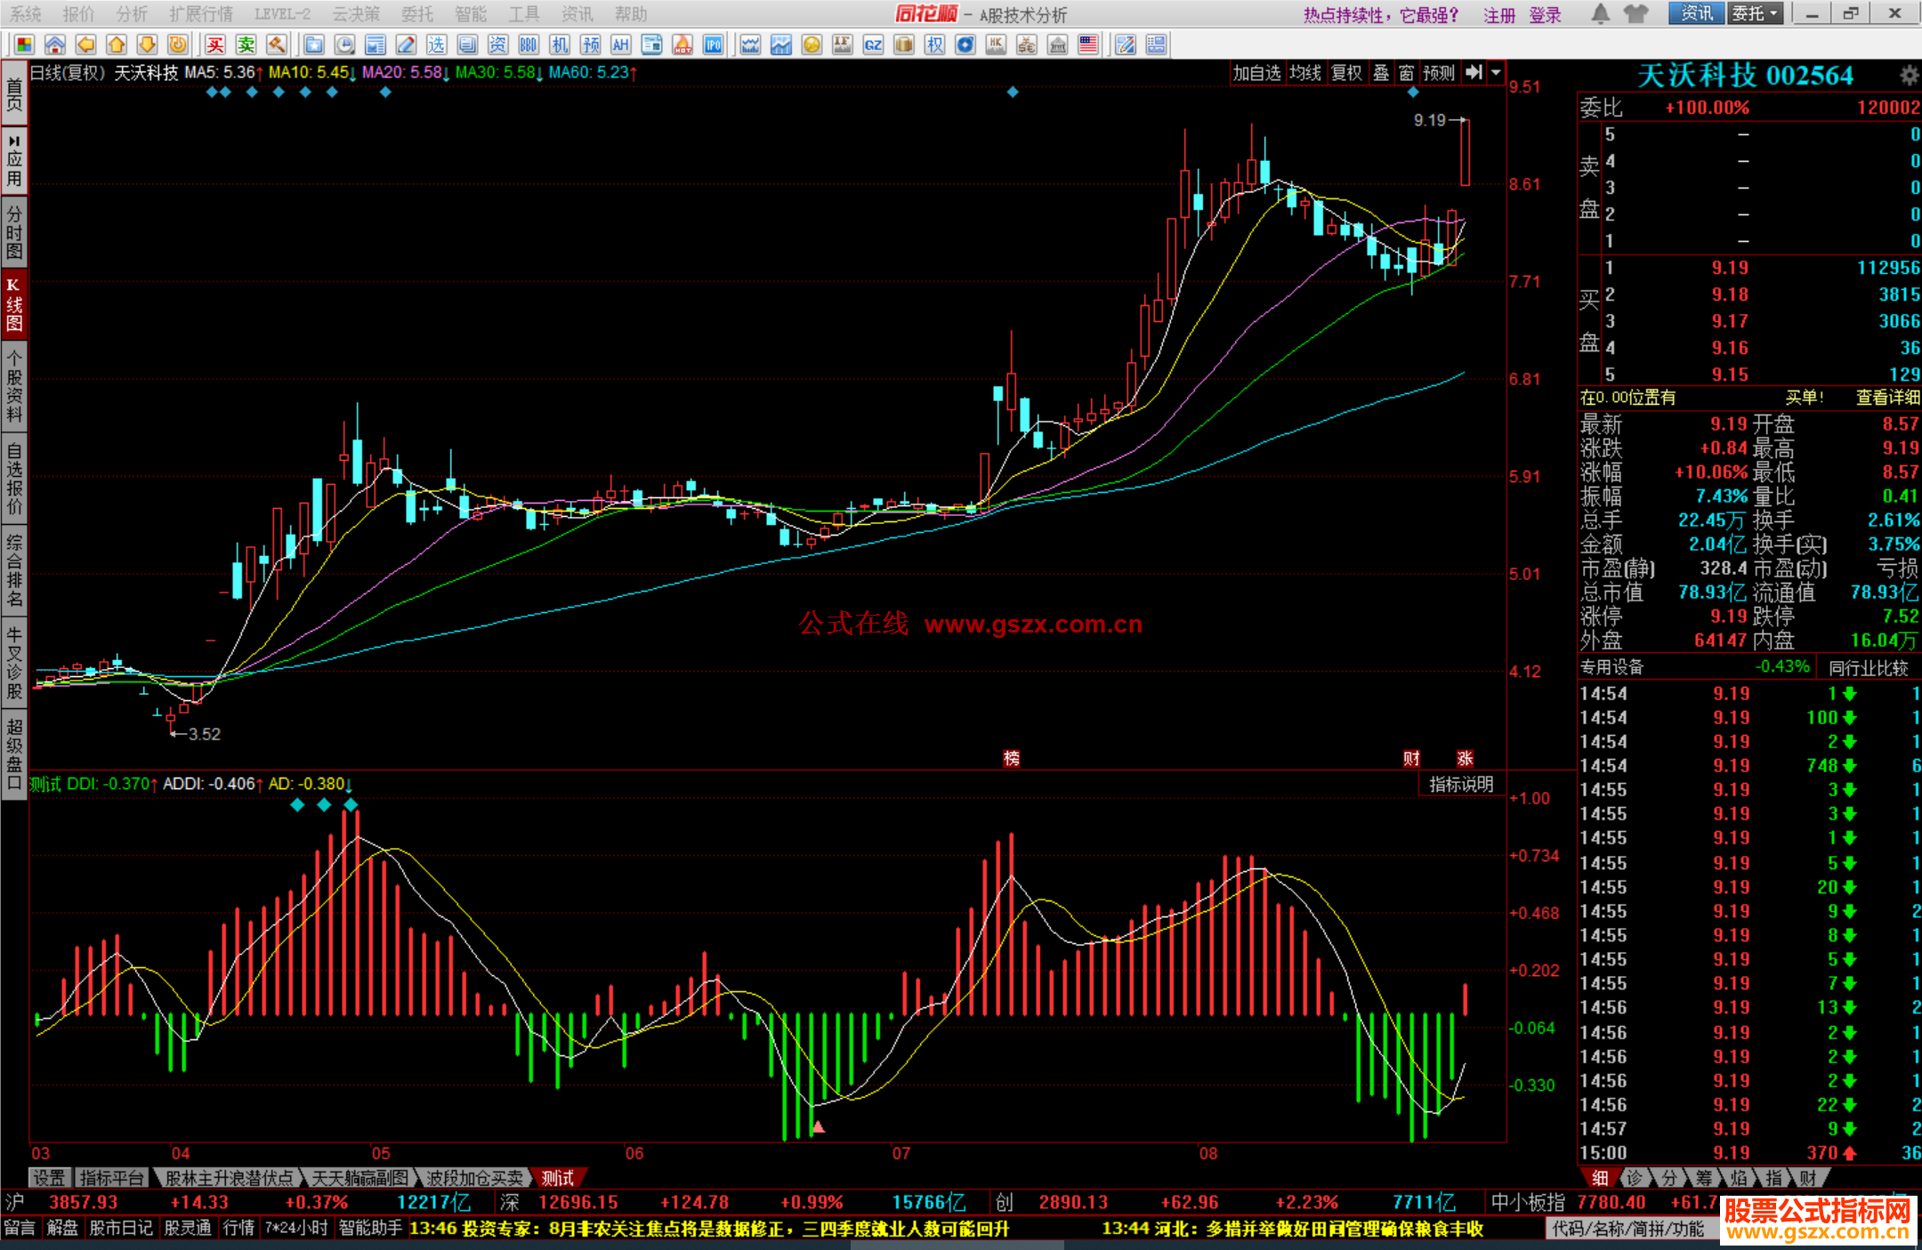Switch to 波段加仓买卖 indicator tab
Screen dimensions: 1922x1250
tap(474, 1178)
